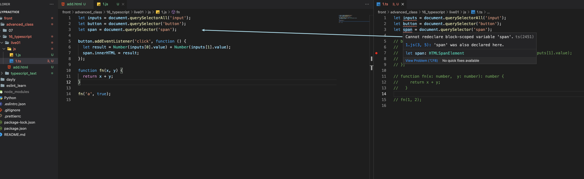Collapse the js folder in explorer
Image resolution: width=584 pixels, height=179 pixels.
(x=4, y=49)
